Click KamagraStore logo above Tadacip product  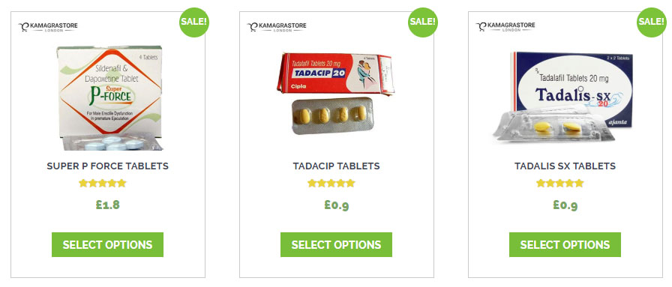click(x=277, y=27)
